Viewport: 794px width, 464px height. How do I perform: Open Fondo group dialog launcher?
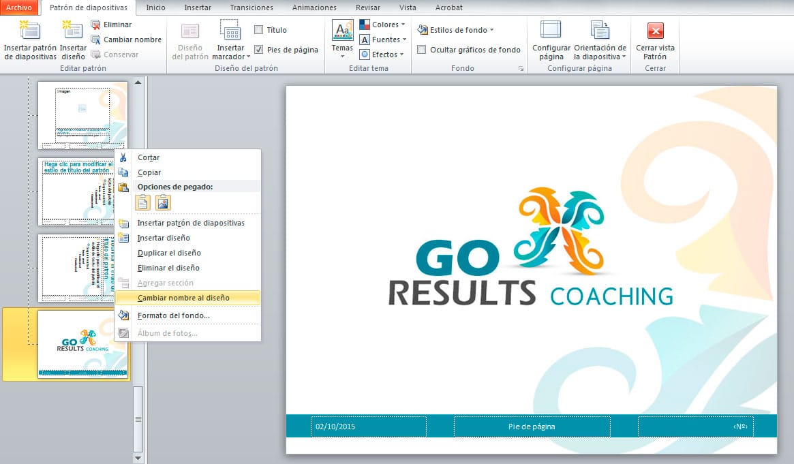point(521,69)
